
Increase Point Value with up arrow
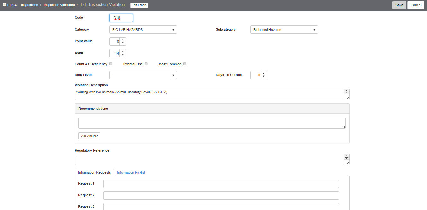click(x=123, y=40)
